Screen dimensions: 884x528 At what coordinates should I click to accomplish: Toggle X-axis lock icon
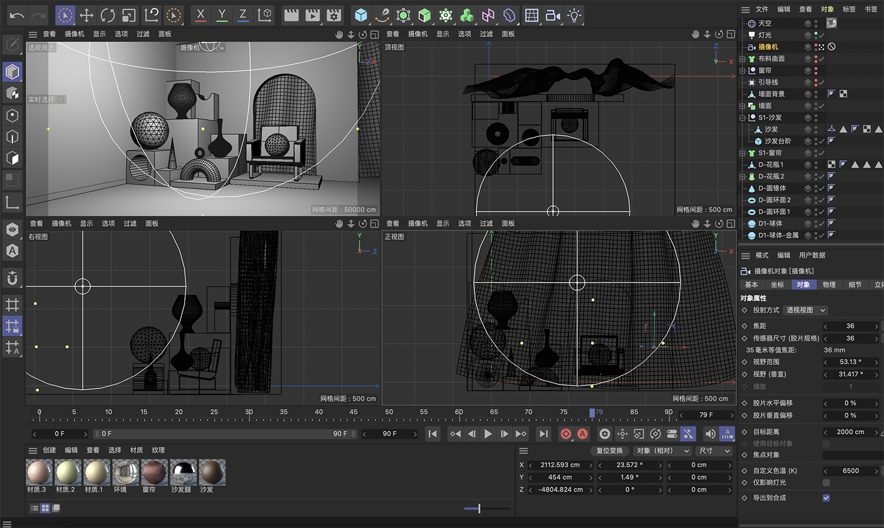point(201,15)
